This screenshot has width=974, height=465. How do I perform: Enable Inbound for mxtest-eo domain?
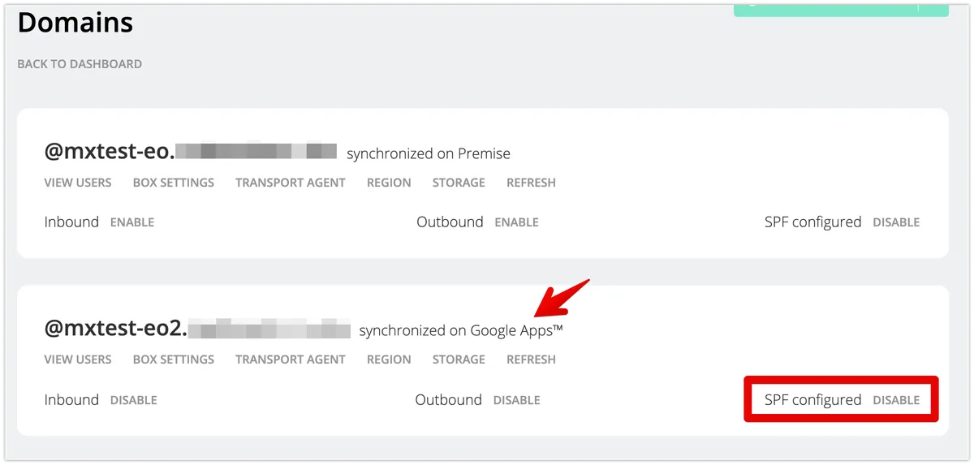(x=132, y=222)
